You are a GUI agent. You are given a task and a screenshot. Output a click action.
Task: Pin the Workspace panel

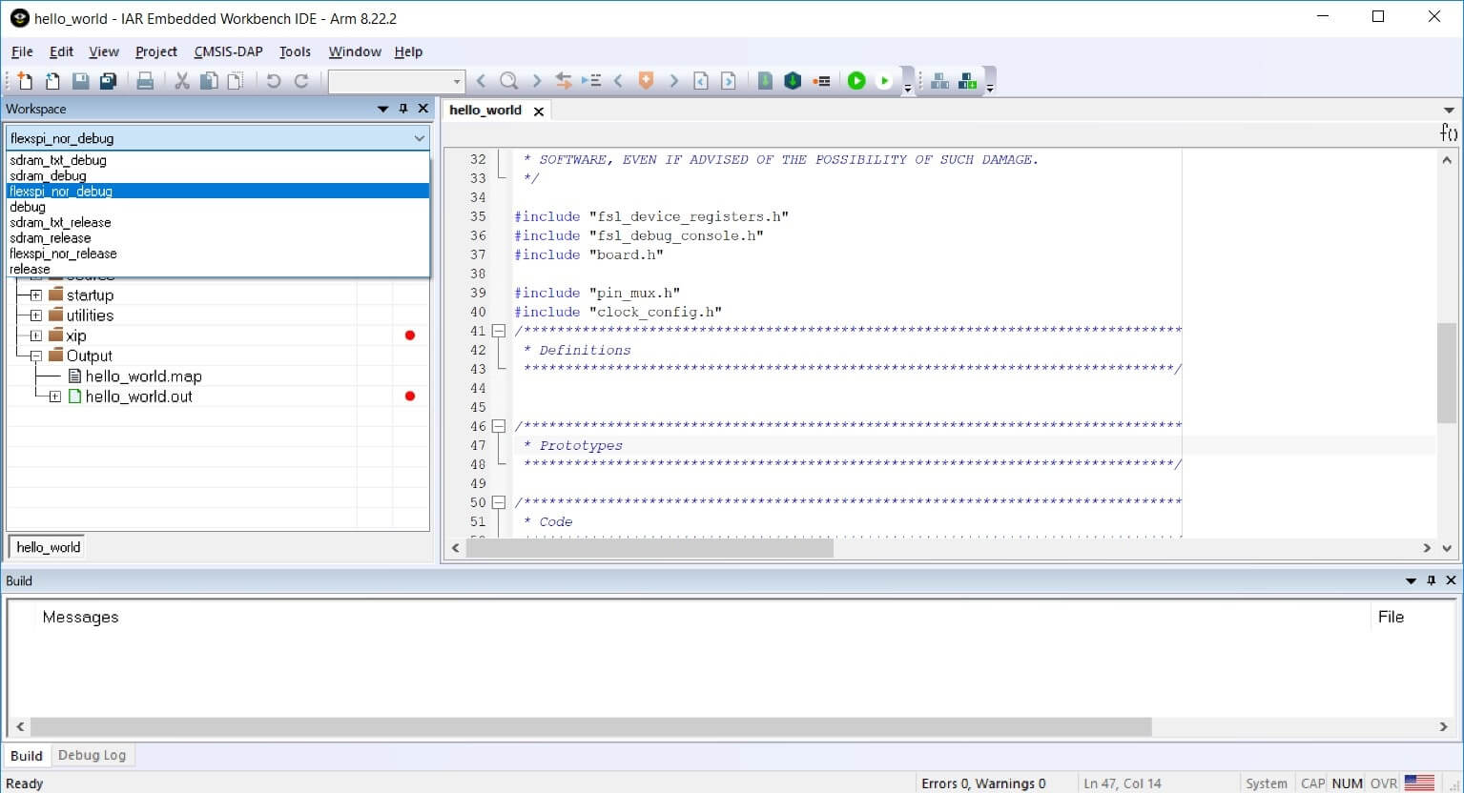tap(403, 109)
